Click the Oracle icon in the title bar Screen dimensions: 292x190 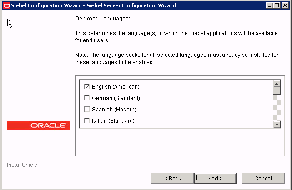(7, 5)
